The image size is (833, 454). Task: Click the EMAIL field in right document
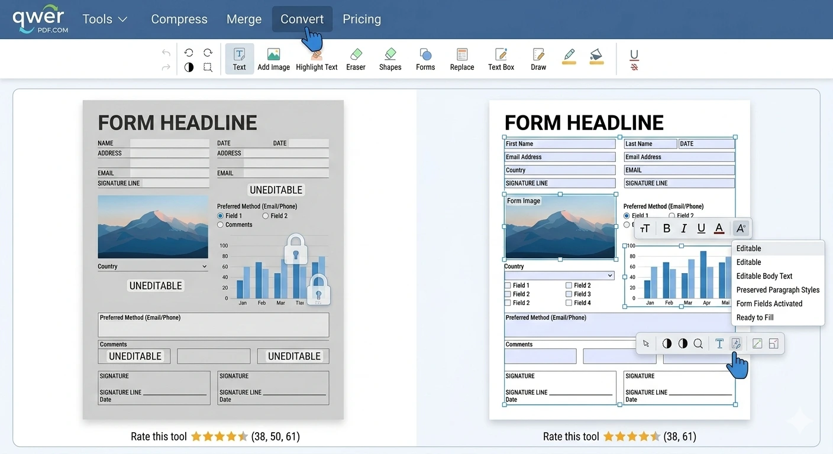pos(679,170)
